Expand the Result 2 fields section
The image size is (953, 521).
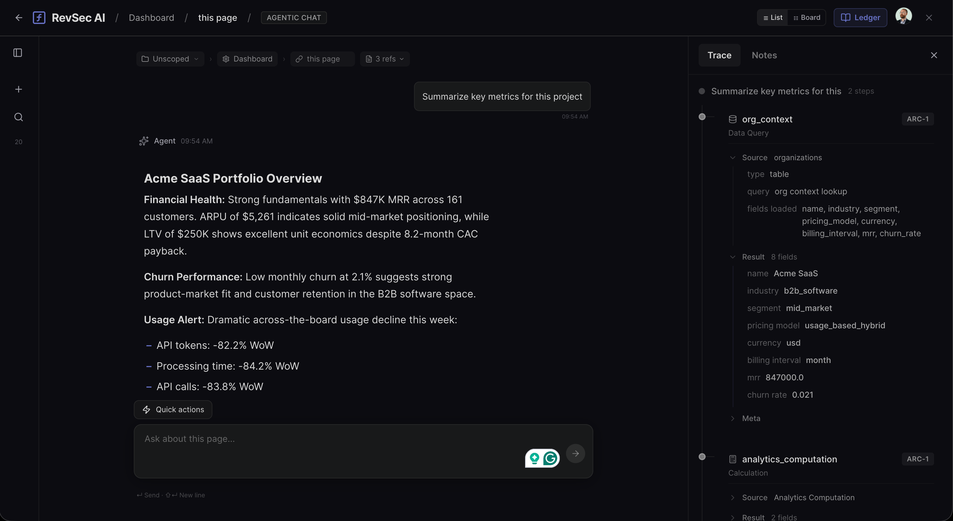point(732,517)
